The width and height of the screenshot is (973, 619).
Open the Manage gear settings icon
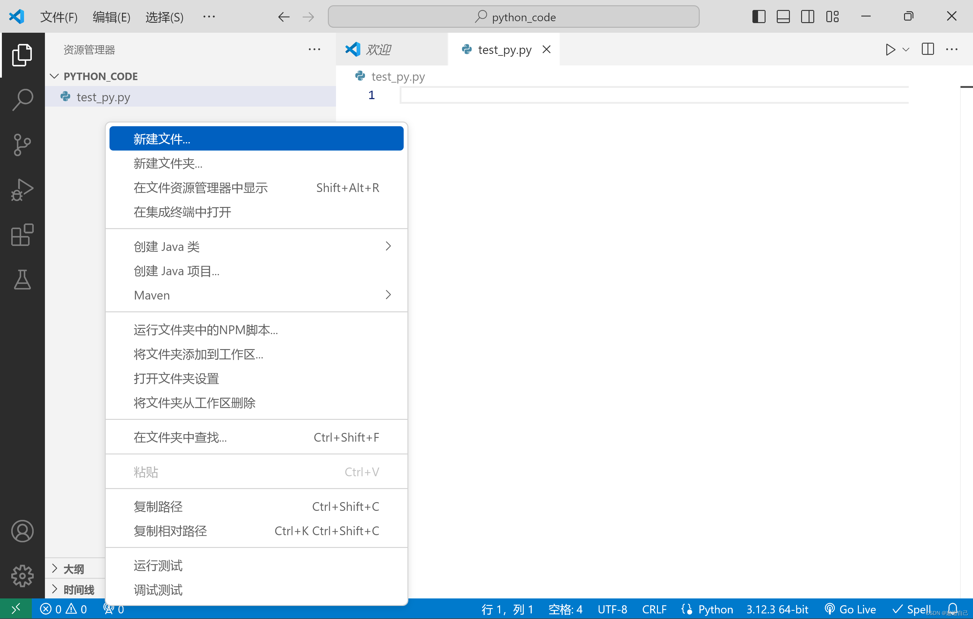[x=22, y=575]
